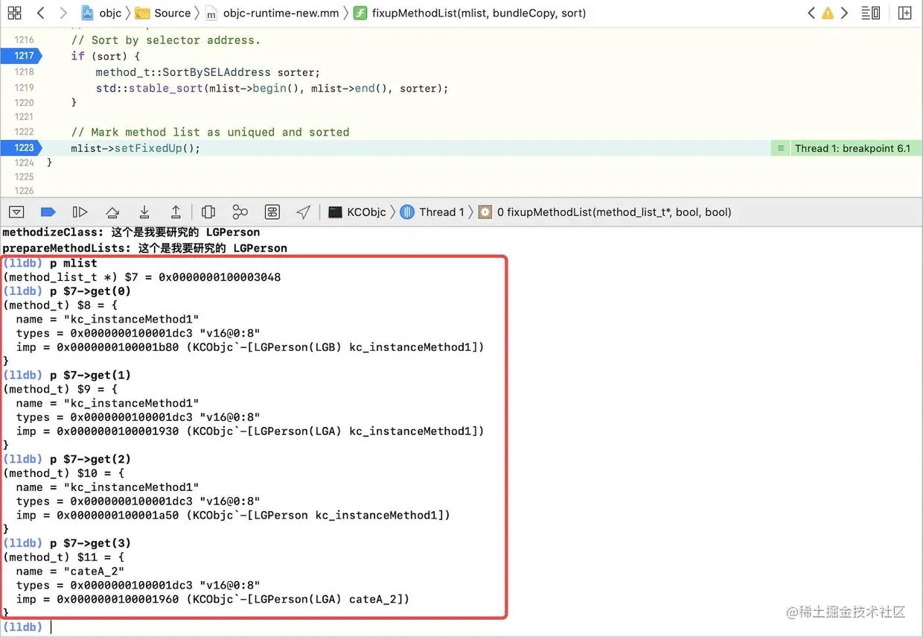Go forward in file history
Screen dimensions: 923x637
[x=63, y=13]
